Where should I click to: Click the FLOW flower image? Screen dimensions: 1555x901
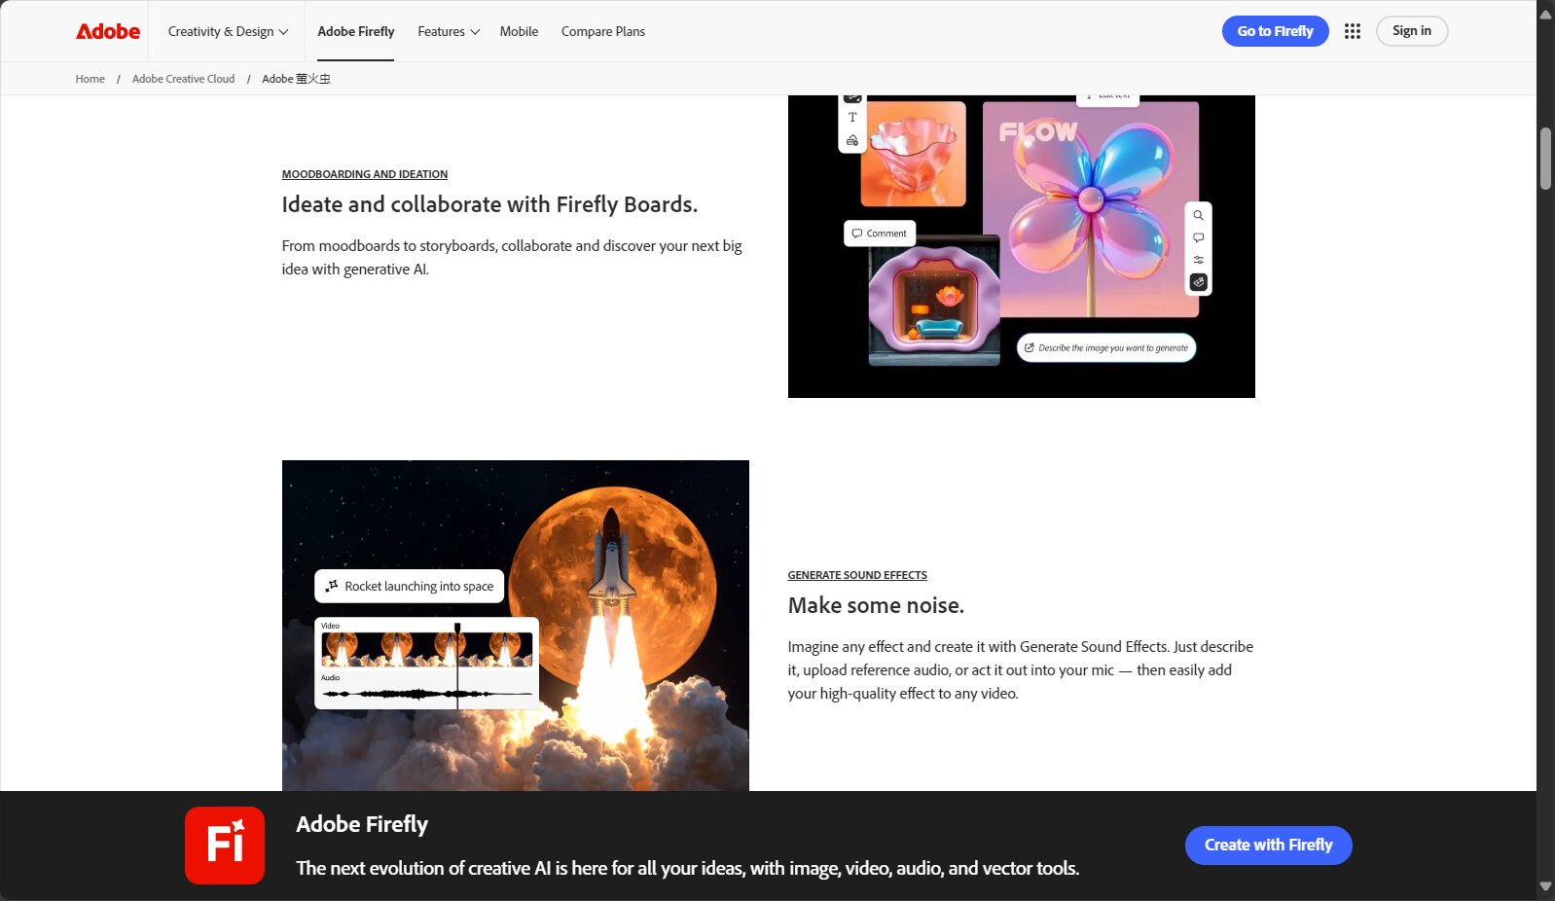[x=1091, y=209]
